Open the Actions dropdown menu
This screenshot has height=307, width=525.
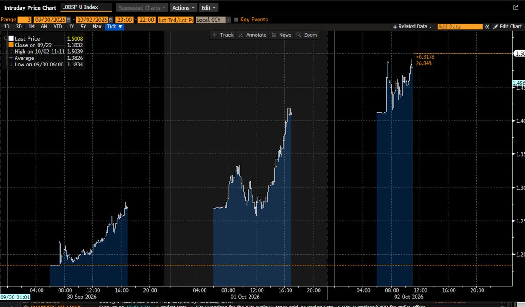[x=184, y=7]
